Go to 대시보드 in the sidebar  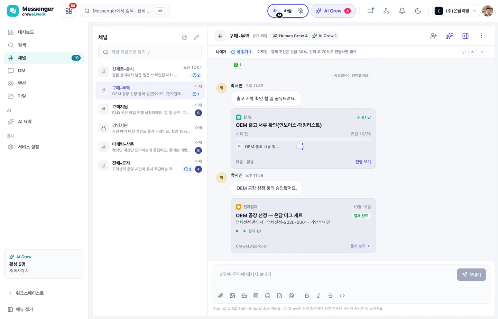44,32
